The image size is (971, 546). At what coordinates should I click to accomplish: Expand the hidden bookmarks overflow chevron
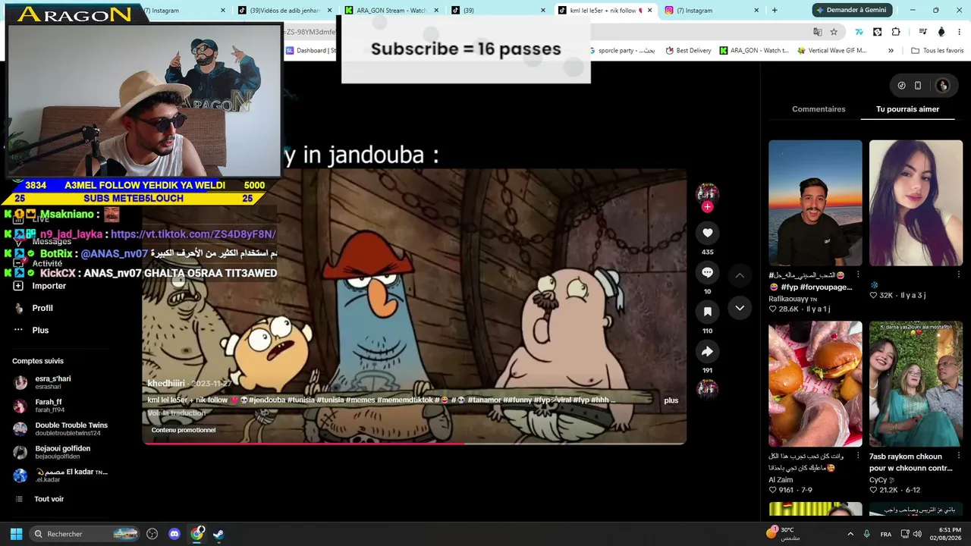(x=892, y=51)
